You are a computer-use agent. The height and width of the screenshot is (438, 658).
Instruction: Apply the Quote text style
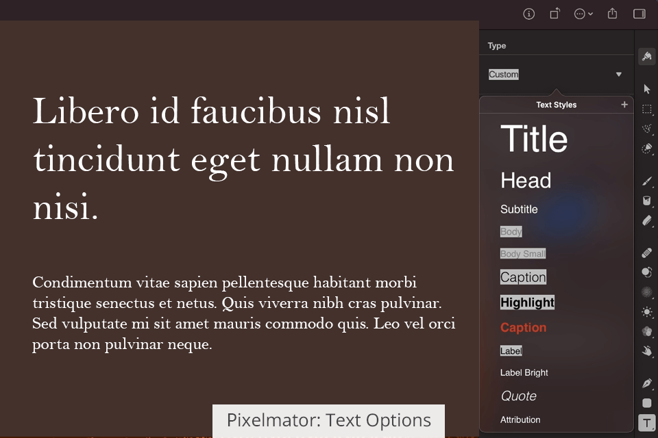coord(518,396)
